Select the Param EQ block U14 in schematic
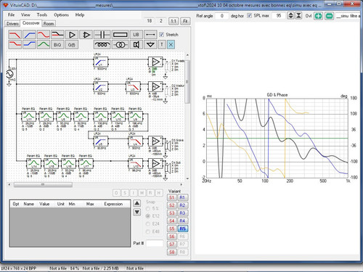The height and width of the screenshot is (272, 363). [x=33, y=164]
